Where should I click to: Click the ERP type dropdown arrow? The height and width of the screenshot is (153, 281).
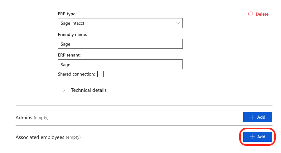178,23
